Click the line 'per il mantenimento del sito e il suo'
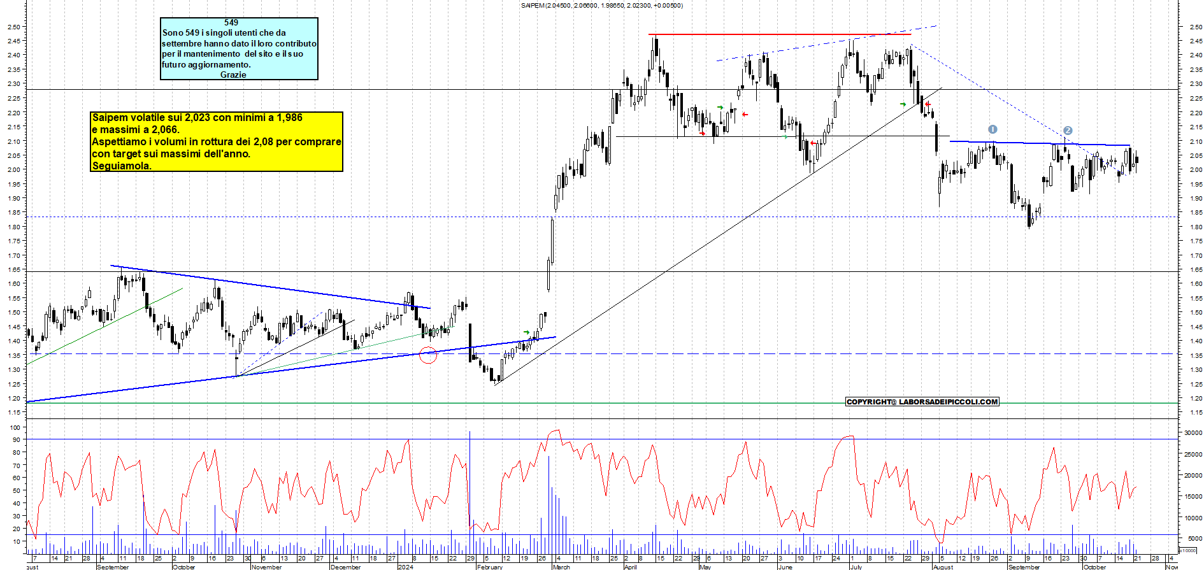 coord(233,53)
